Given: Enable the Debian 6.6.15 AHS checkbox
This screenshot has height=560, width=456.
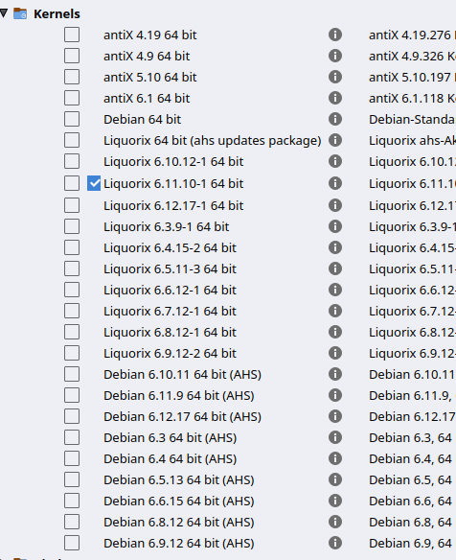Looking at the screenshot, I should (72, 501).
